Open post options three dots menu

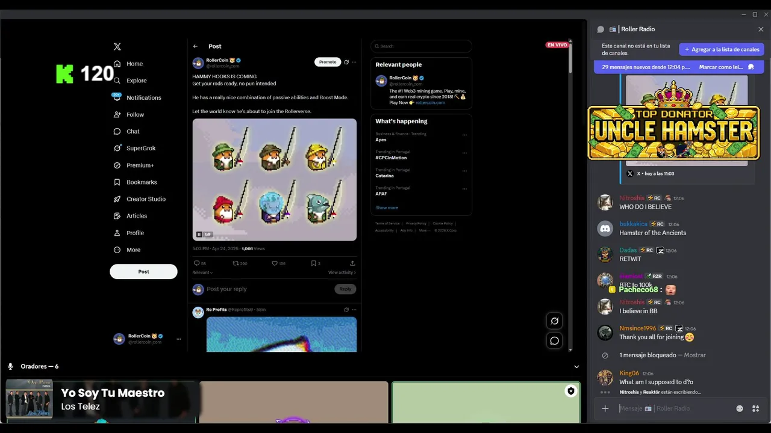(354, 62)
